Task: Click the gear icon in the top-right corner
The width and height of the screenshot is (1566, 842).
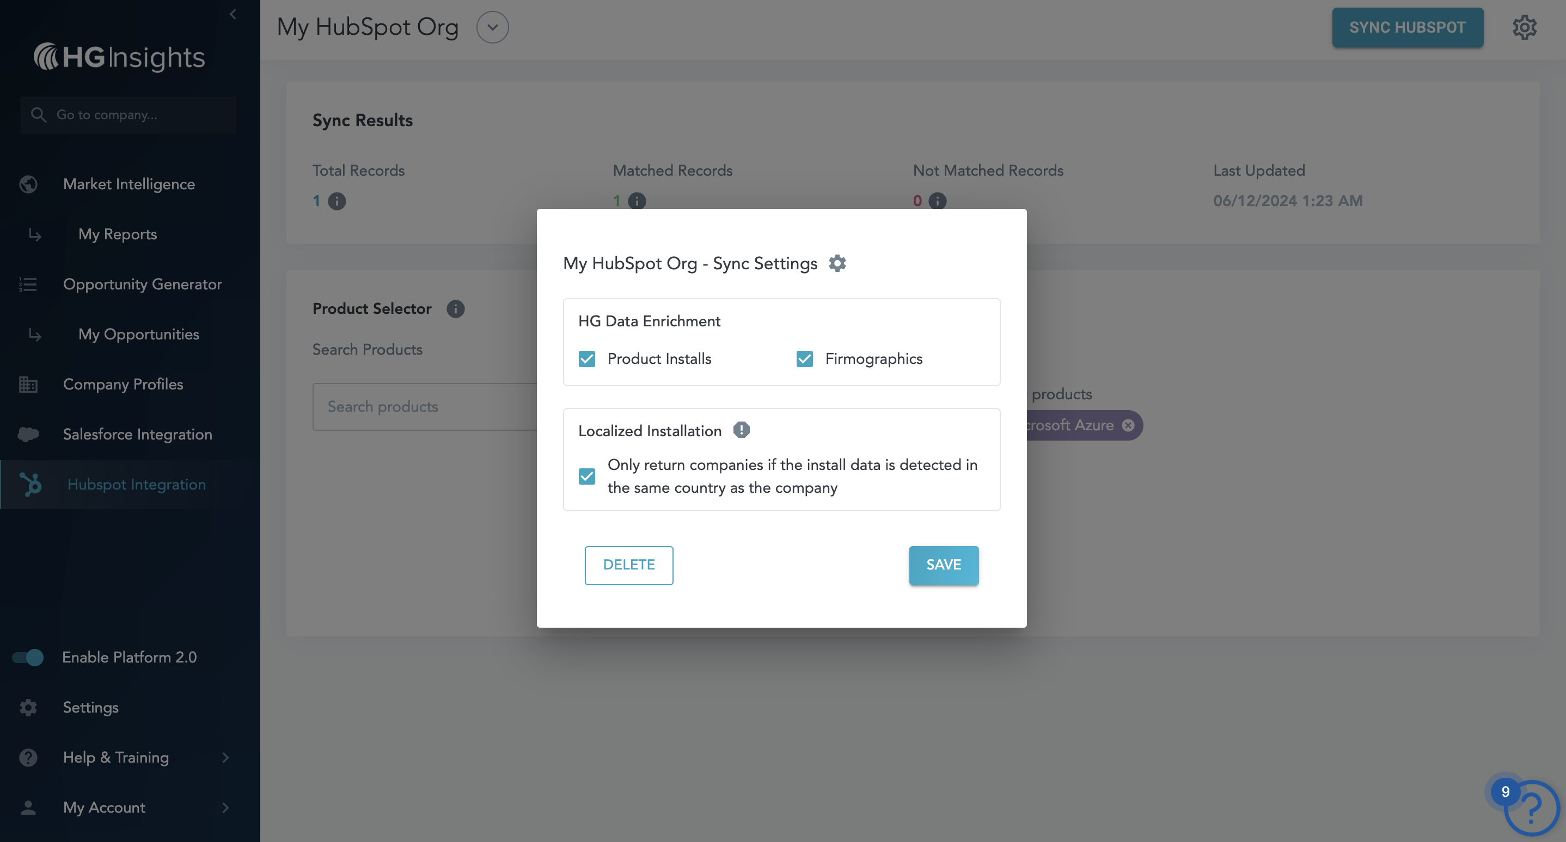Action: click(1524, 27)
